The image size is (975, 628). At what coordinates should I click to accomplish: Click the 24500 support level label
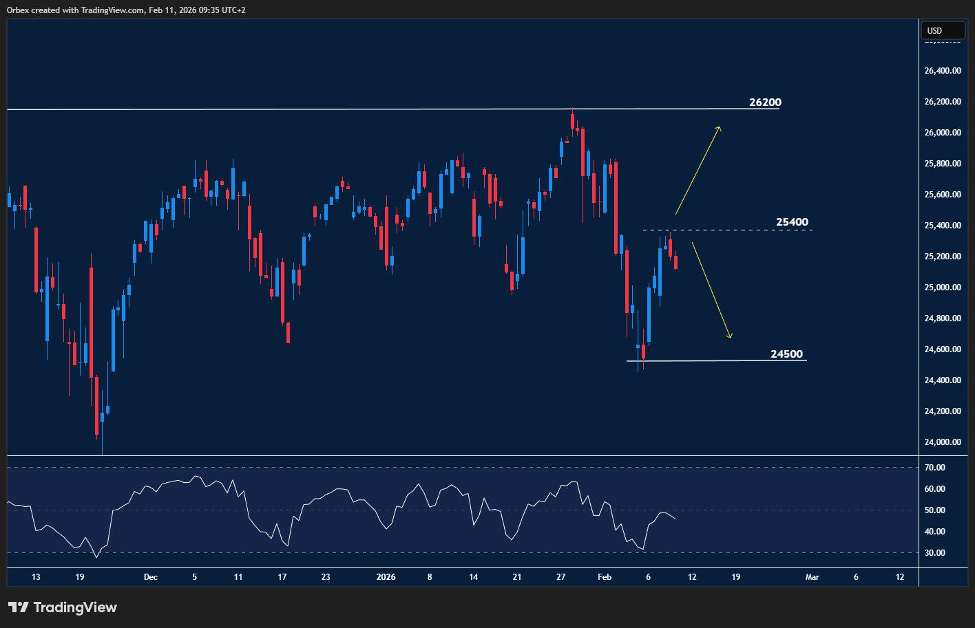click(786, 354)
